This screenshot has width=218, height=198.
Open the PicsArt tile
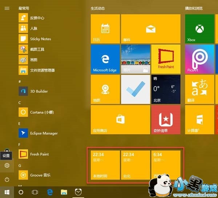(x=199, y=59)
